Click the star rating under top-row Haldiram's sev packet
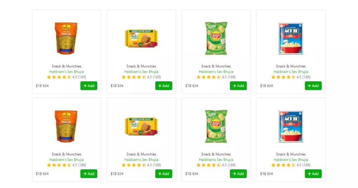 (59, 77)
